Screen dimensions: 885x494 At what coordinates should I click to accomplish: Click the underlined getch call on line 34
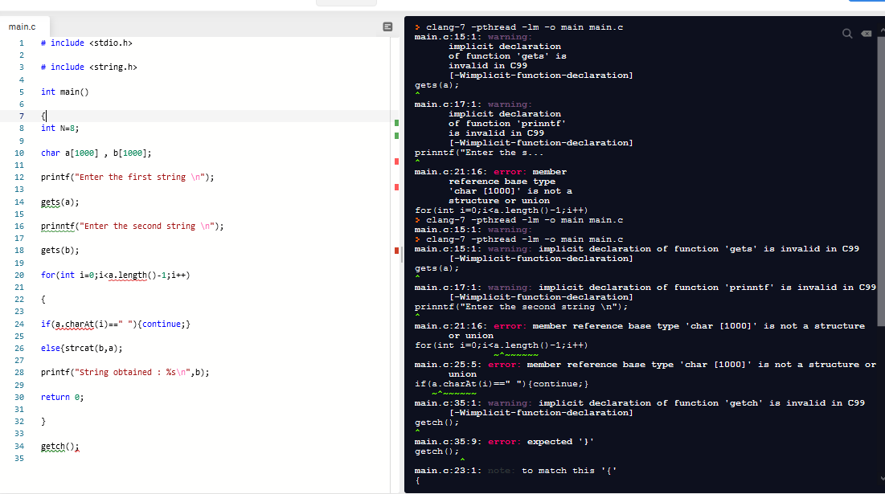[x=52, y=446]
